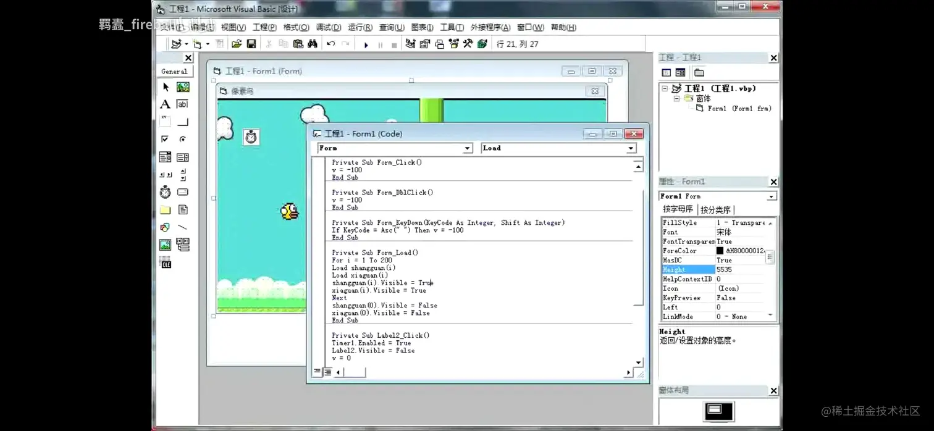The height and width of the screenshot is (431, 934).
Task: Open the Form object dropdown in Code window
Action: (x=467, y=148)
